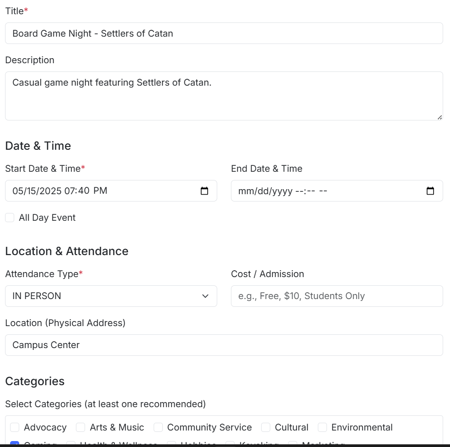Check the Arts & Music category

[x=80, y=427]
